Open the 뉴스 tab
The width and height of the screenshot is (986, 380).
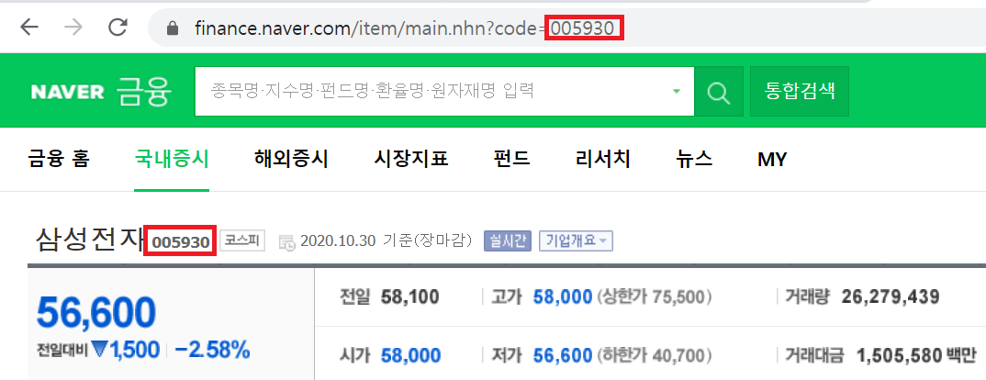tap(694, 159)
